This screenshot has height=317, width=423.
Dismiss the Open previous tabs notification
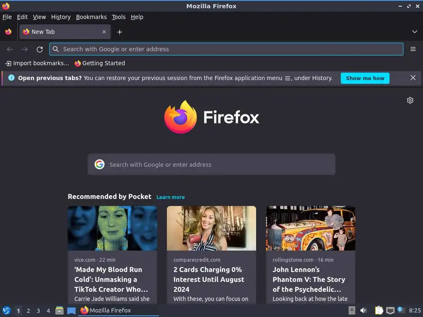[x=413, y=78]
